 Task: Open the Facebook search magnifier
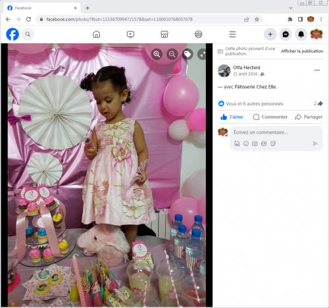pyautogui.click(x=28, y=34)
